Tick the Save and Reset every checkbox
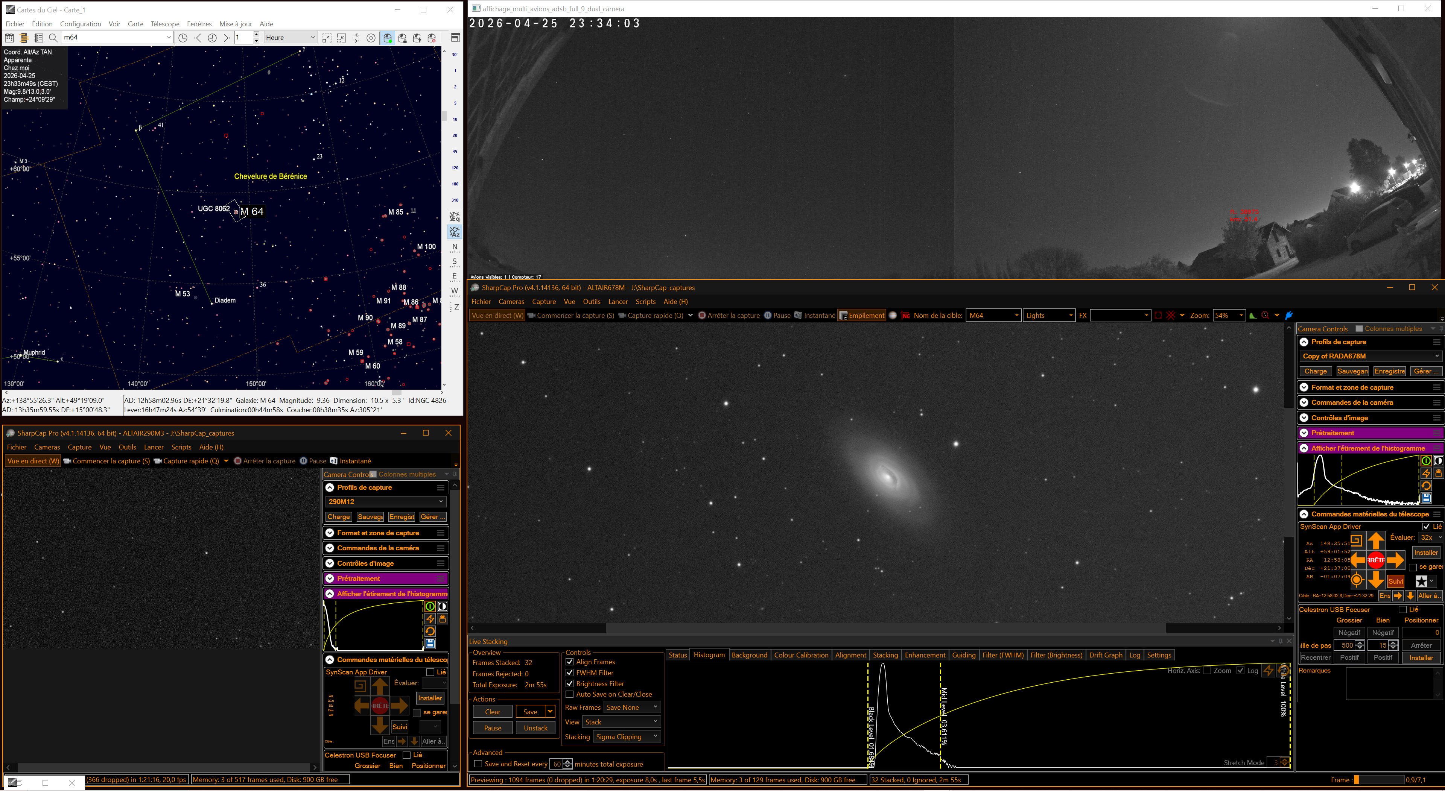 pos(478,764)
